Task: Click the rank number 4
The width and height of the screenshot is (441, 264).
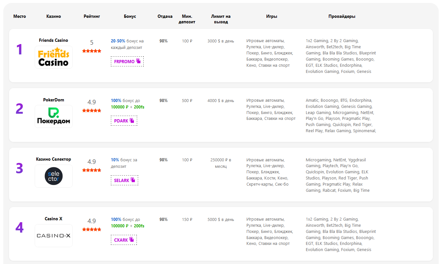Action: pos(19,228)
